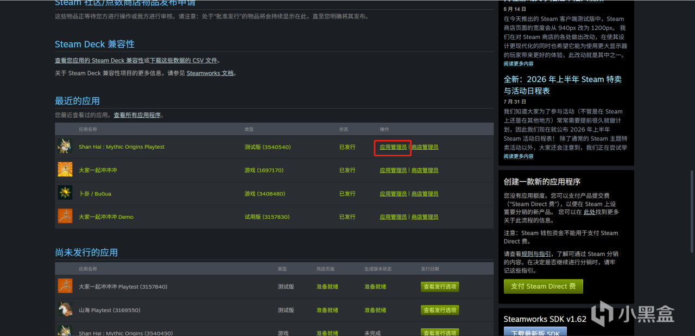Click the 下载最新版 SDK button
The width and height of the screenshot is (695, 336).
pyautogui.click(x=535, y=332)
